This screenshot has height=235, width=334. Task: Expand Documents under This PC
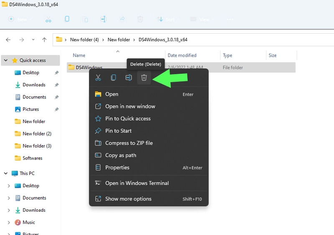click(x=9, y=198)
